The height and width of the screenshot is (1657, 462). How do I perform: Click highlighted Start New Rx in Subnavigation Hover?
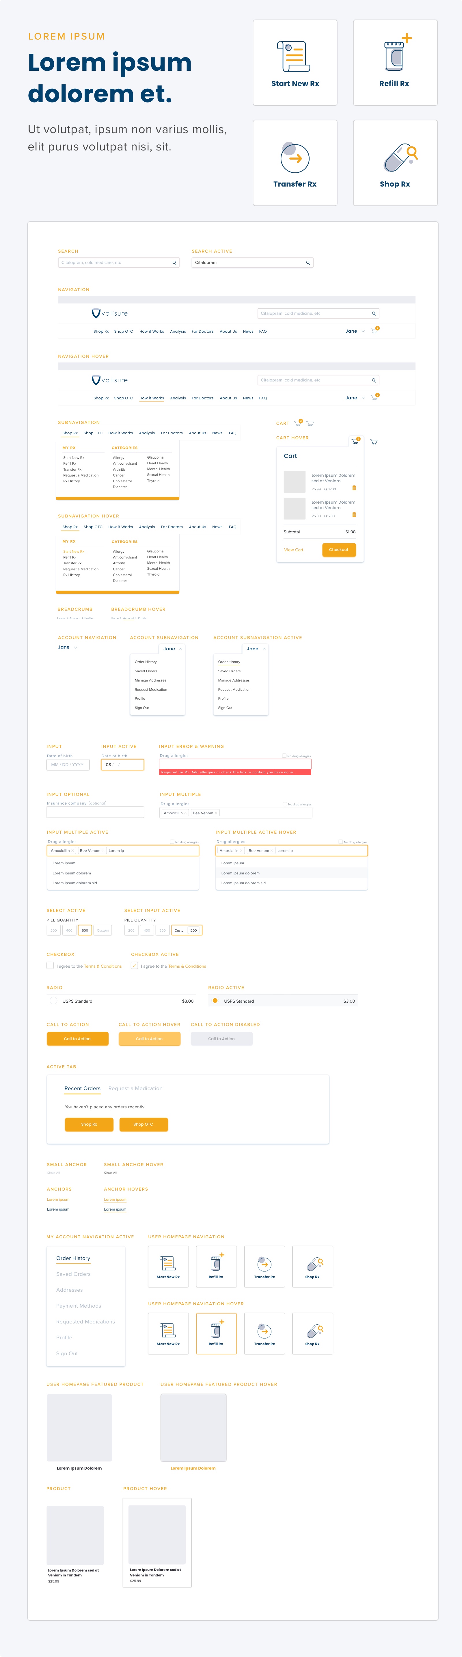coord(73,551)
